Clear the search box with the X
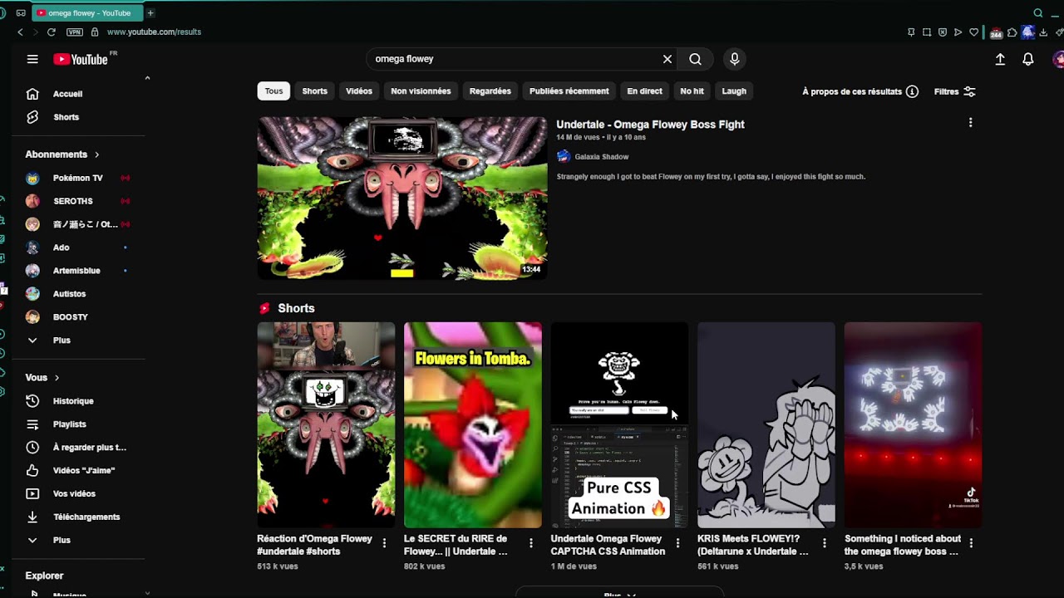Image resolution: width=1064 pixels, height=598 pixels. click(x=667, y=59)
